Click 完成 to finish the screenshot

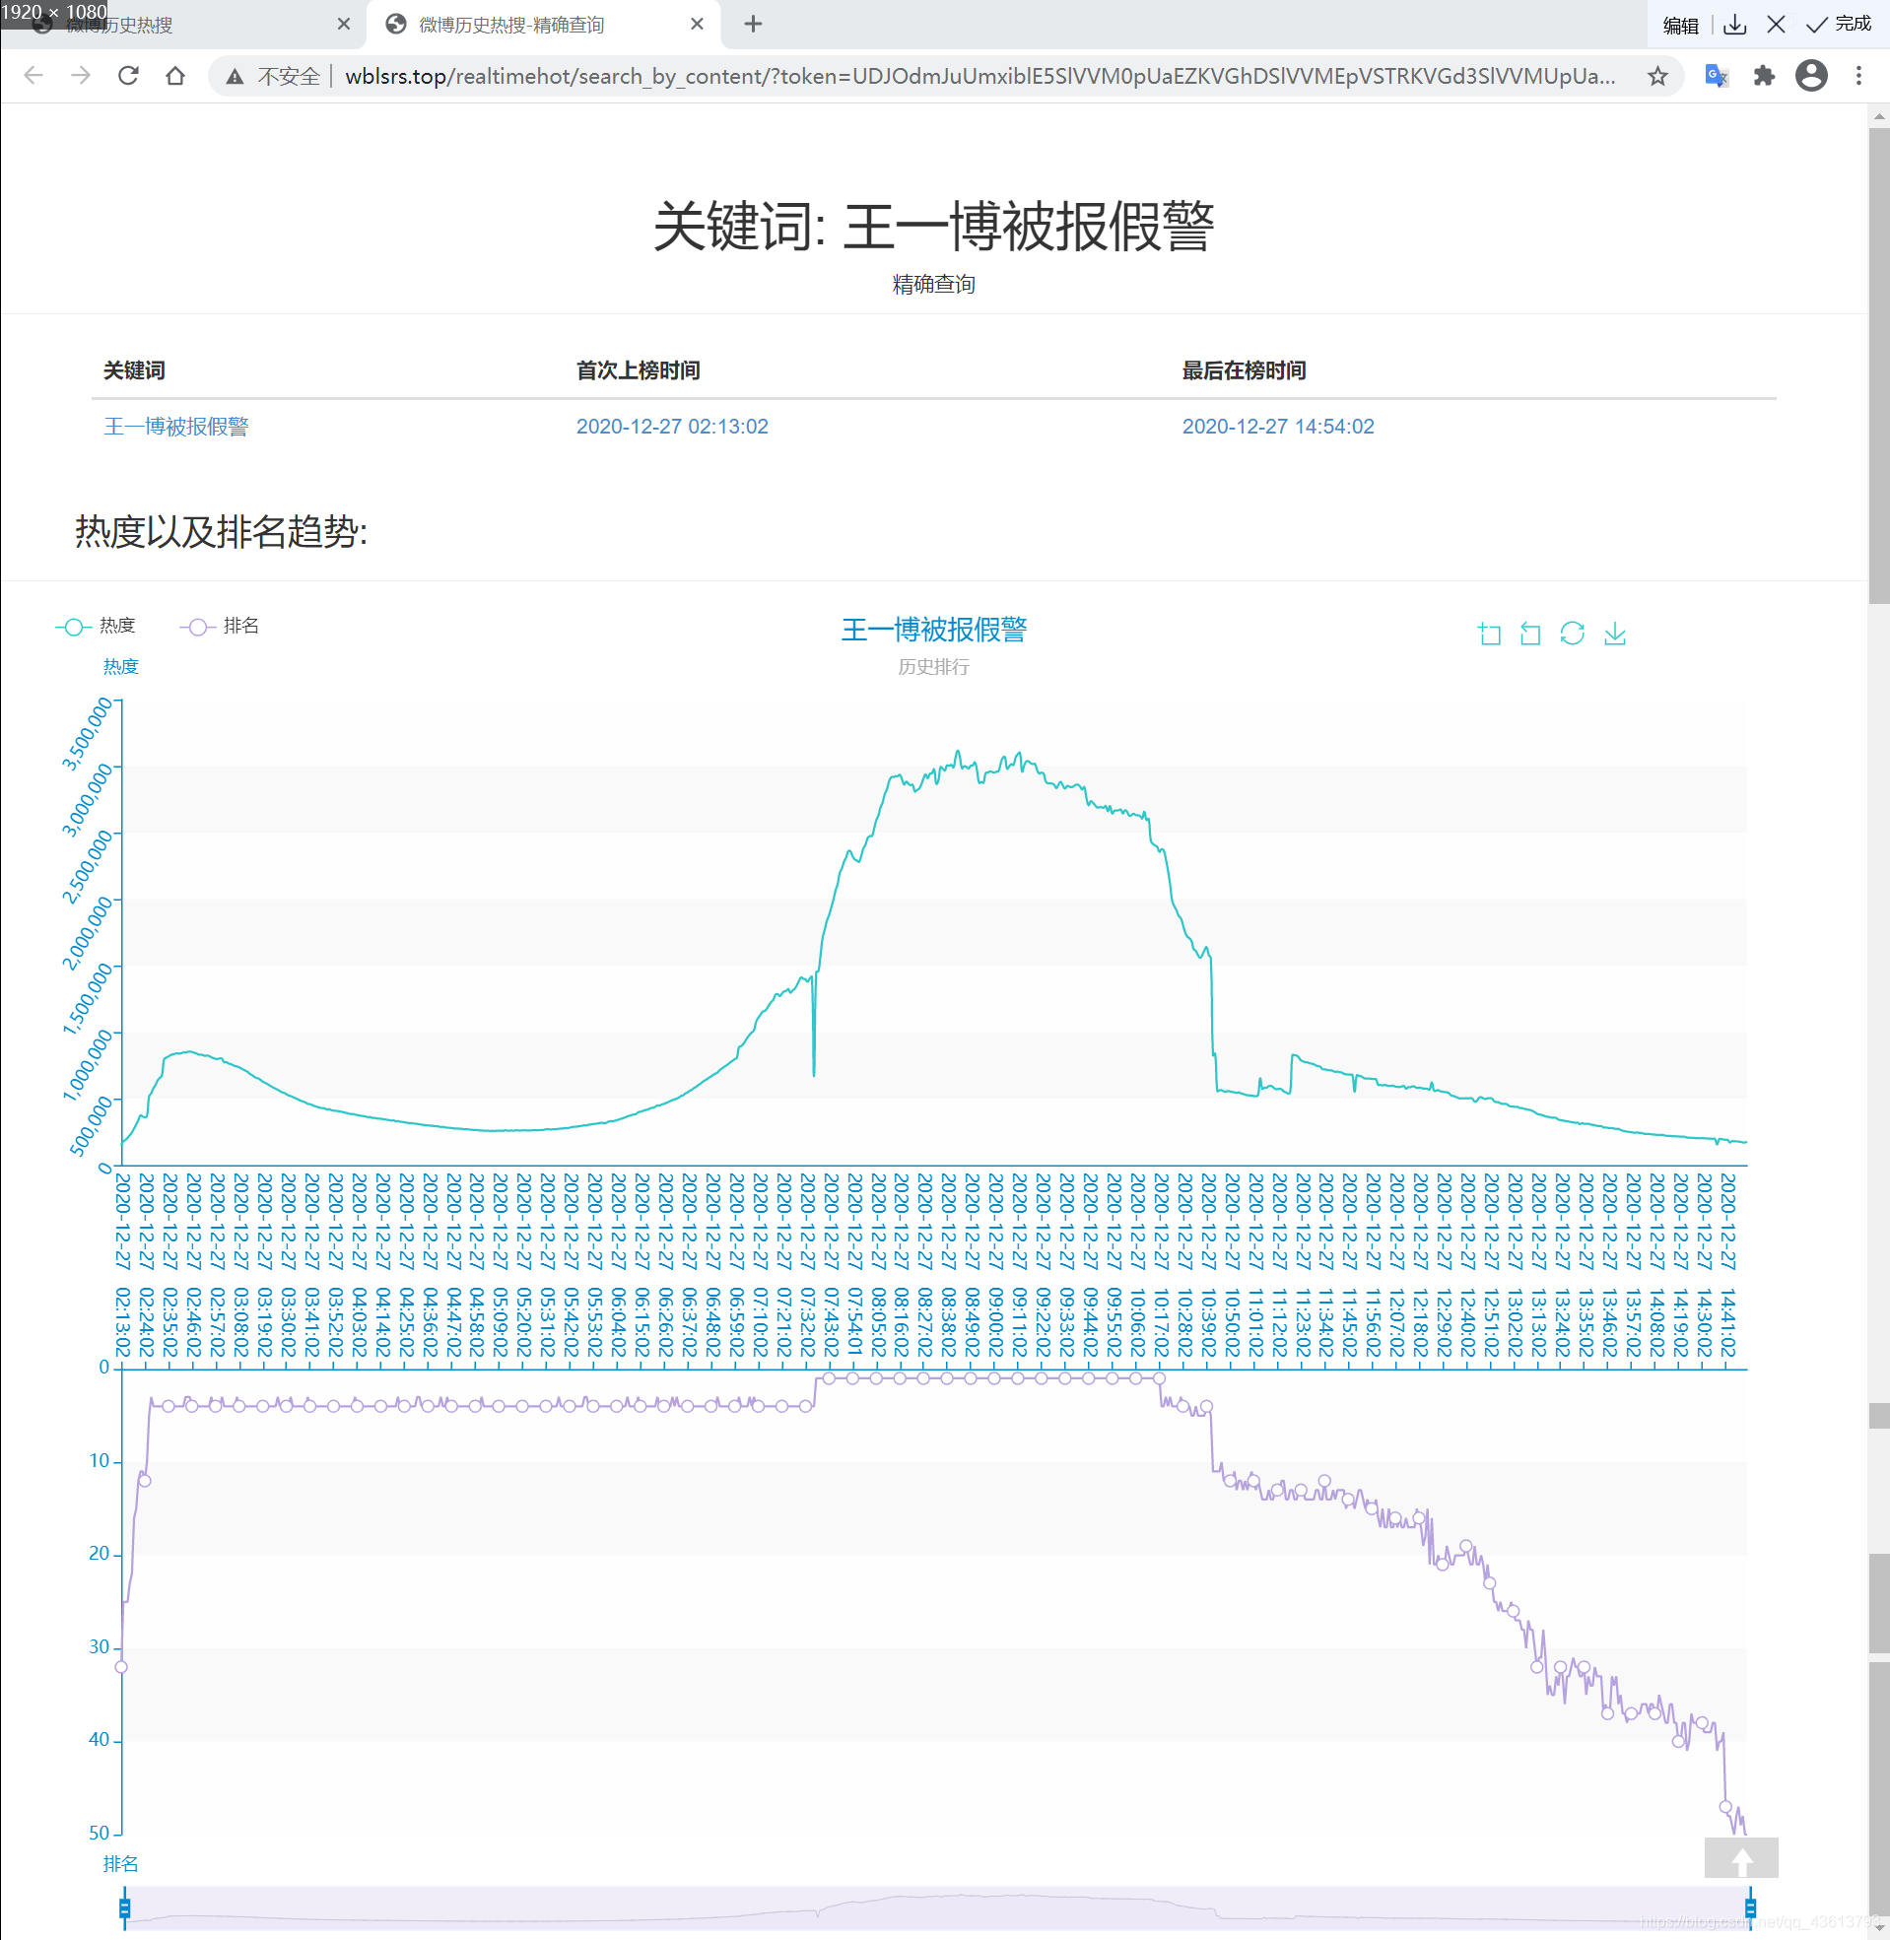1839,24
